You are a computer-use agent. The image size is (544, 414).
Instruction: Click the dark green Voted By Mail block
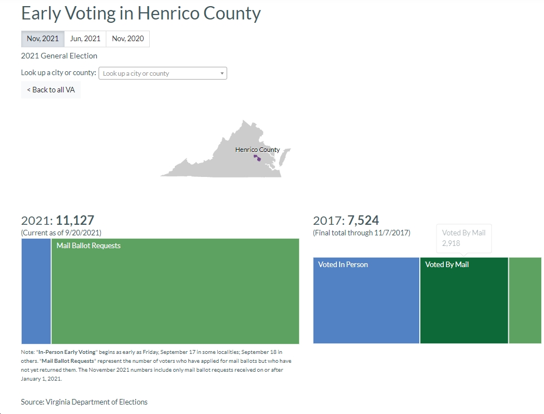point(464,300)
